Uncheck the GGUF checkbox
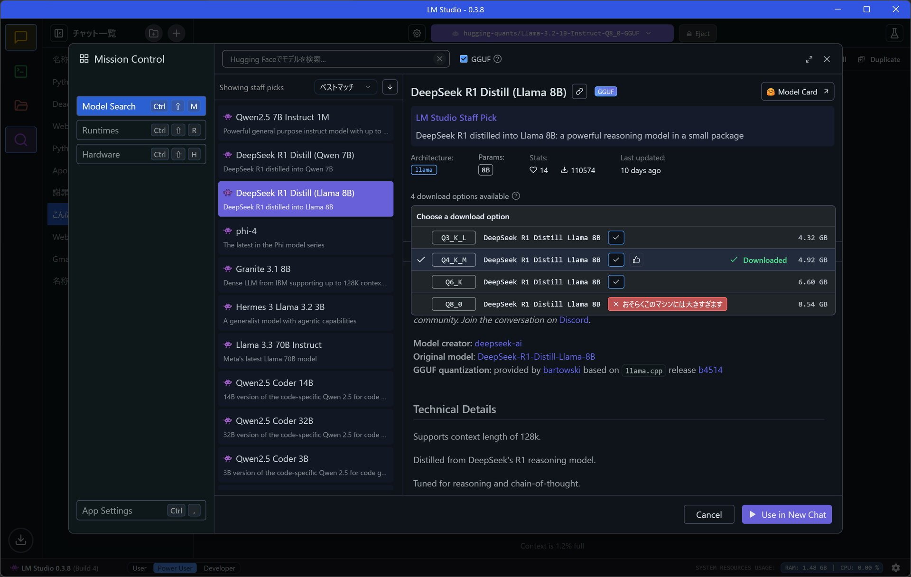The width and height of the screenshot is (911, 577). pyautogui.click(x=464, y=59)
